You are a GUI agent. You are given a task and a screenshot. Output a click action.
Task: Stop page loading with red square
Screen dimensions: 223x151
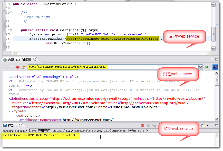tap(18, 67)
